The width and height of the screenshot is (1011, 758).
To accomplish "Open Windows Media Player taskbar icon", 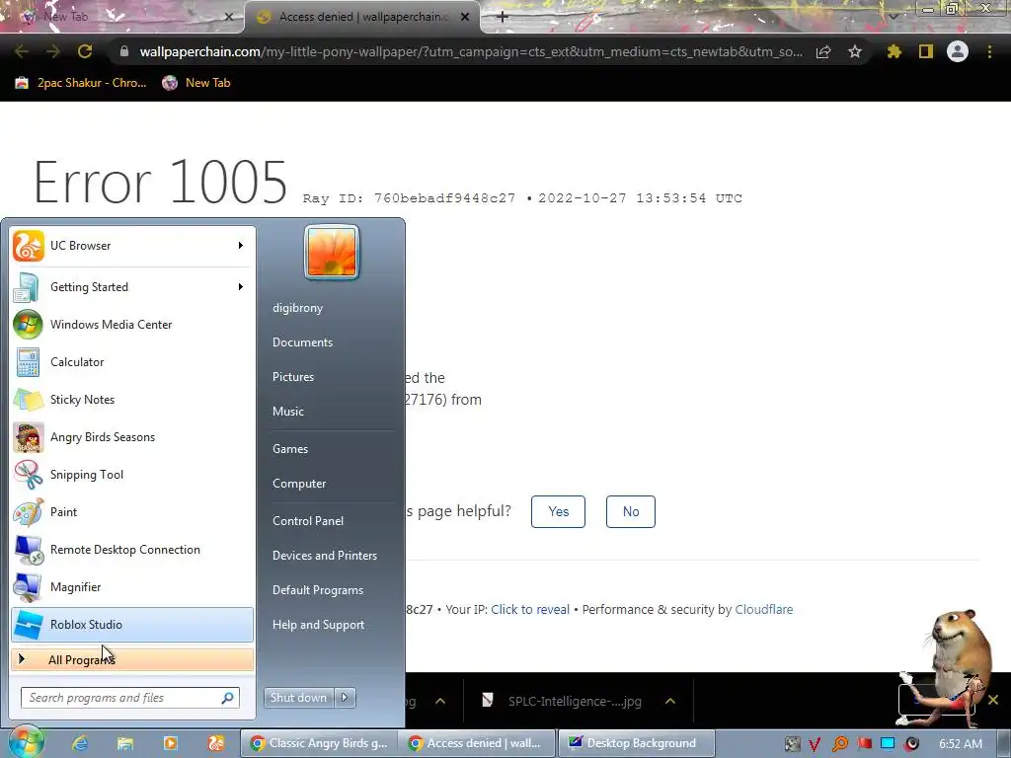I will [170, 743].
